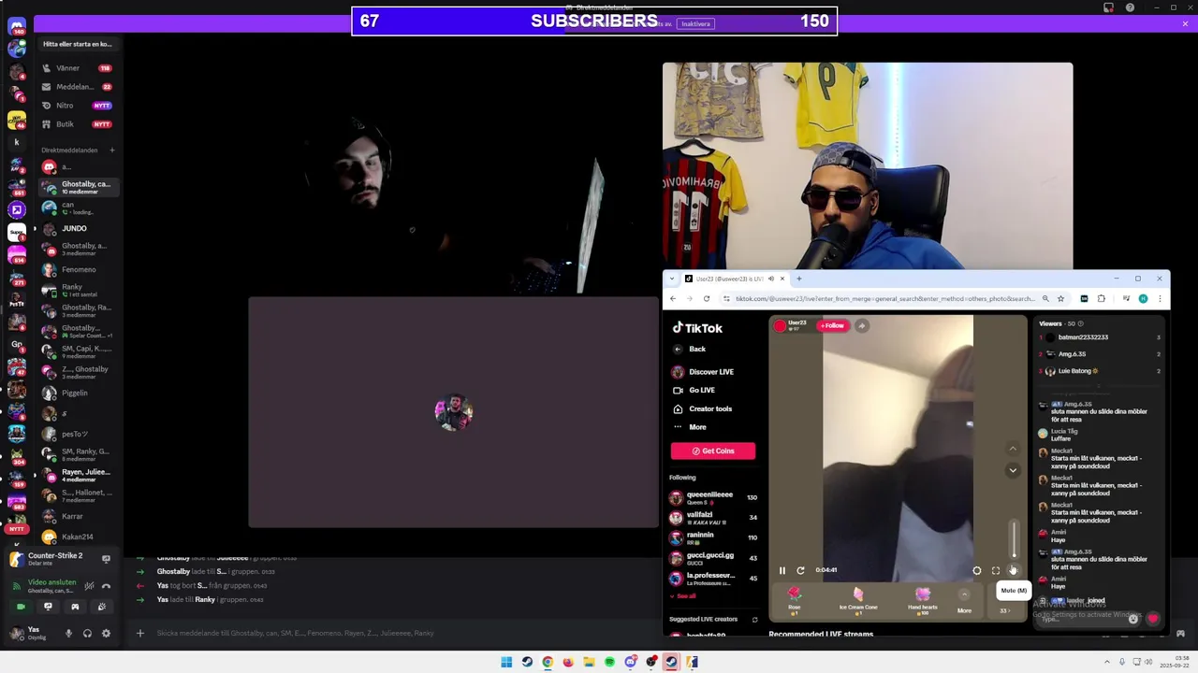Go back in Chrome browser

673,298
